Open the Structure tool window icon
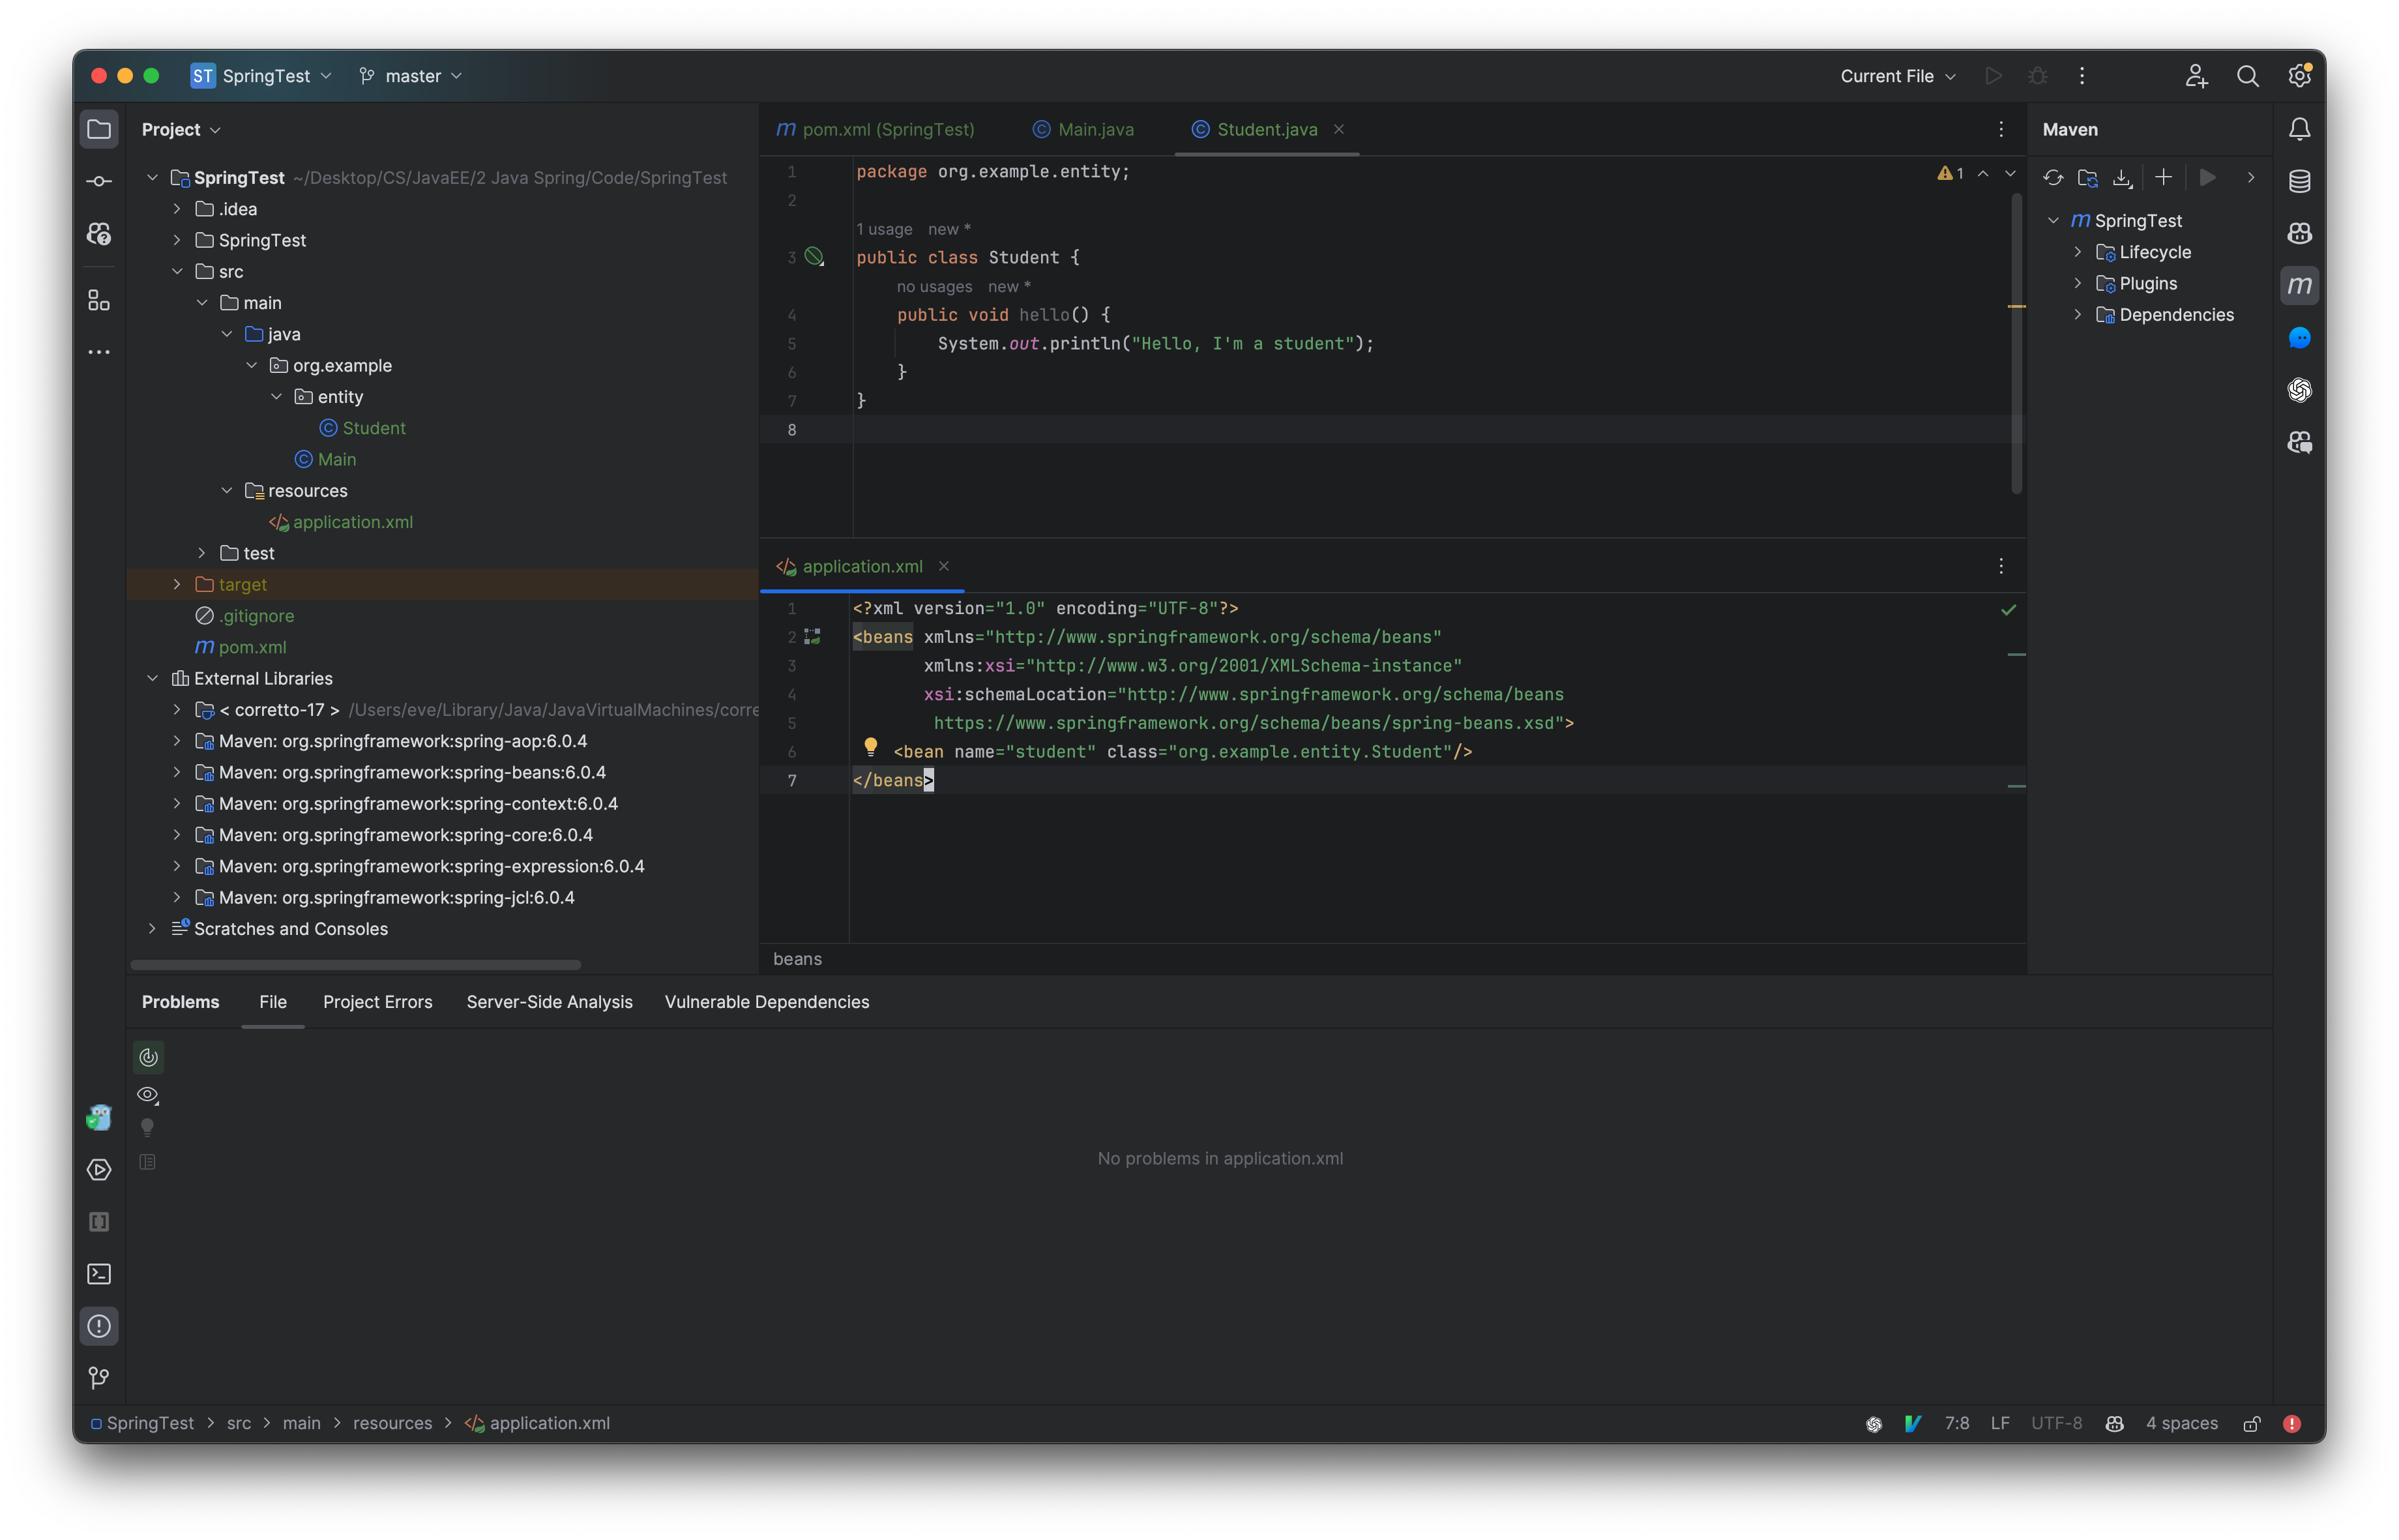Image resolution: width=2399 pixels, height=1540 pixels. [99, 300]
